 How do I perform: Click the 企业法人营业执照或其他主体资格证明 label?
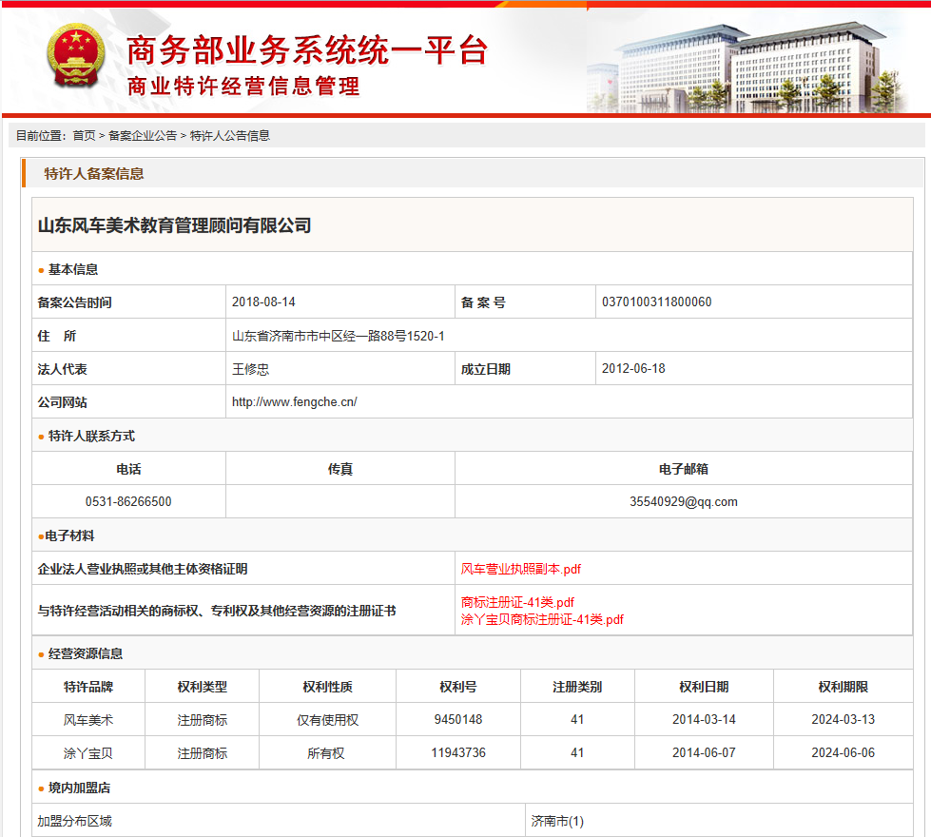[x=143, y=569]
